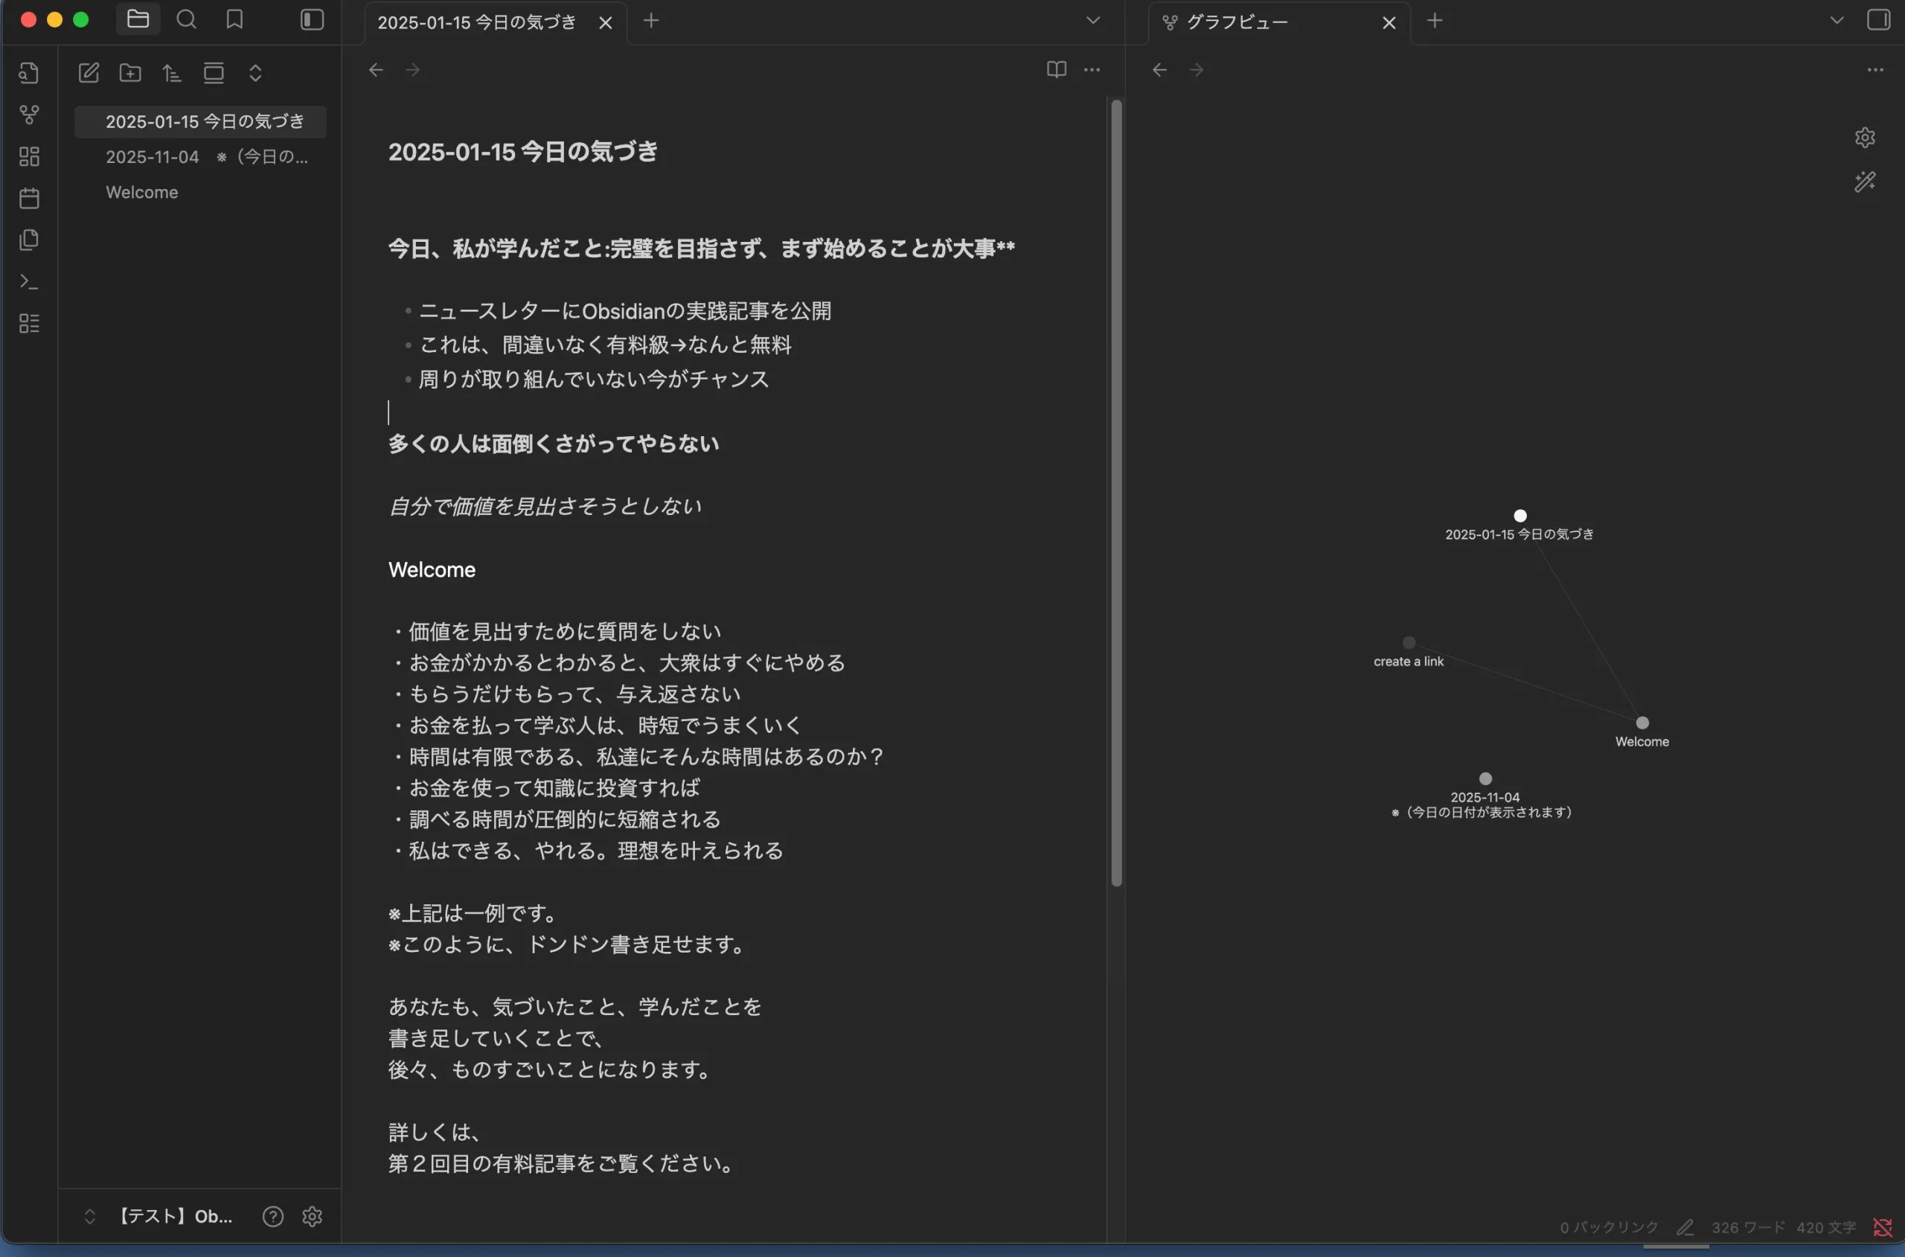1905x1257 pixels.
Task: Click 0 バックリンク in status bar
Action: [x=1609, y=1226]
